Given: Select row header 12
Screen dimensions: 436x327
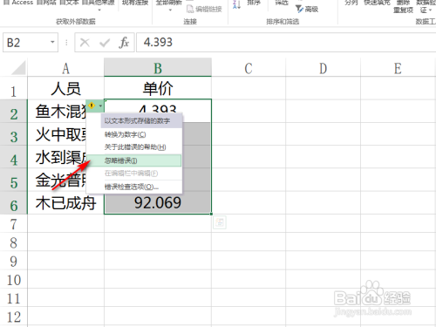Looking at the screenshot, I should tap(14, 317).
